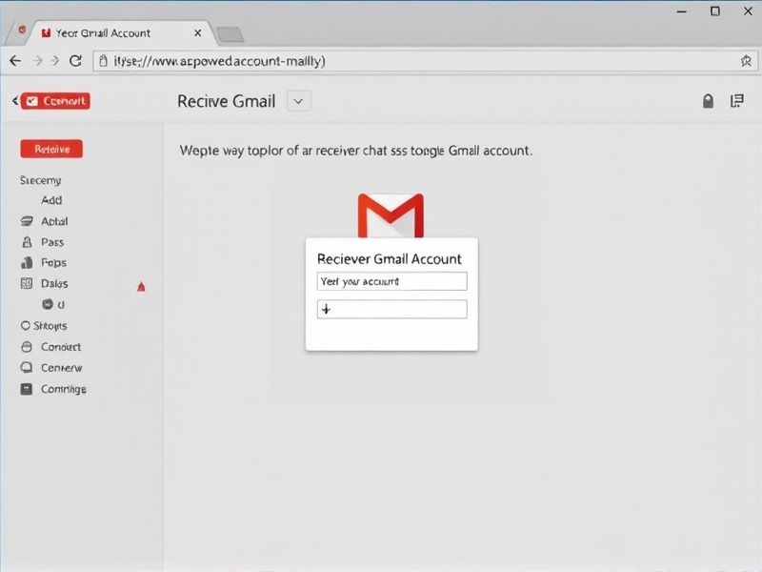
Task: Click the lock icon in the header
Action: (x=708, y=101)
